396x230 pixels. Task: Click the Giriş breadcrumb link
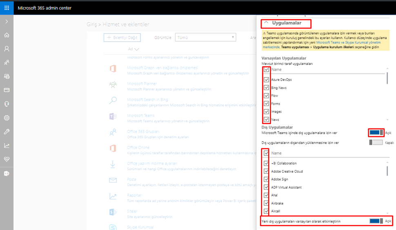92,24
